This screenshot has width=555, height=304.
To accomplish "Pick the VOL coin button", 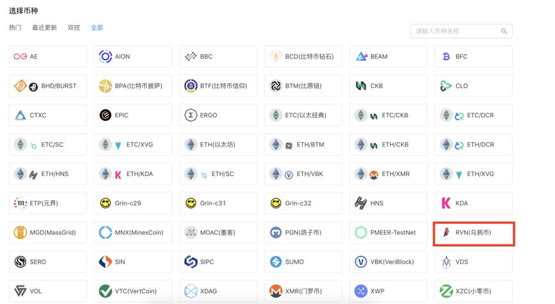I will [x=47, y=291].
